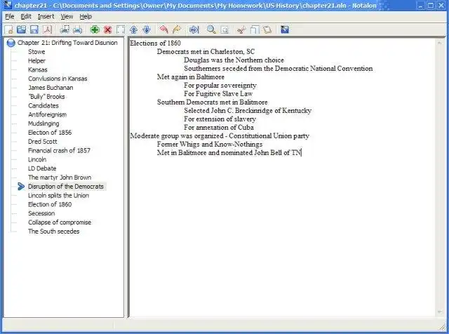Select the Kansas node
Image resolution: width=449 pixels, height=334 pixels.
(x=37, y=69)
